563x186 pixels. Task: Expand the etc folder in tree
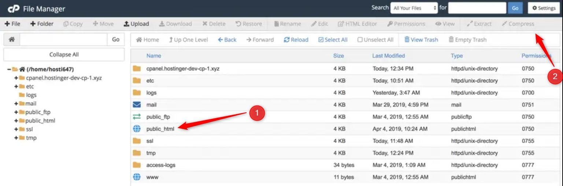pyautogui.click(x=16, y=86)
